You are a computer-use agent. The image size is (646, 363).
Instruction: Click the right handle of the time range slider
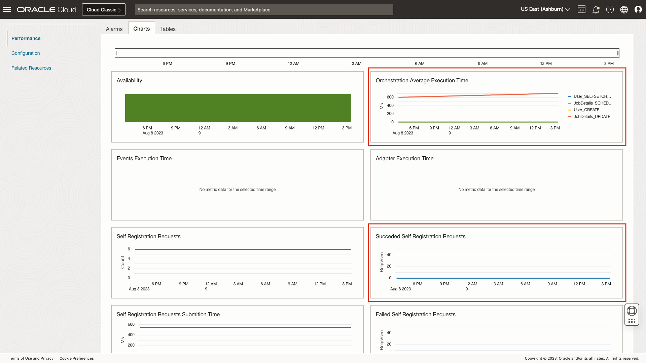pyautogui.click(x=617, y=53)
